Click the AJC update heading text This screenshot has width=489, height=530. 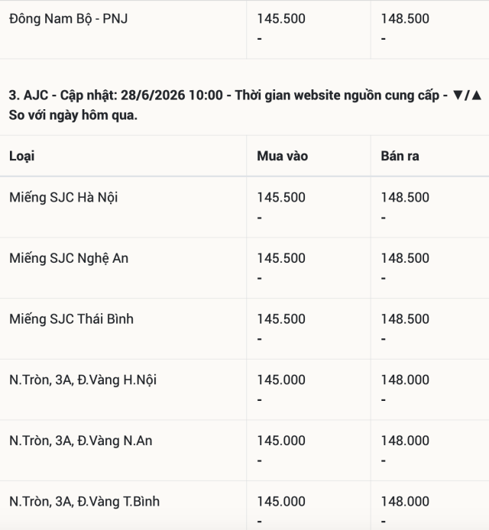pos(244,105)
